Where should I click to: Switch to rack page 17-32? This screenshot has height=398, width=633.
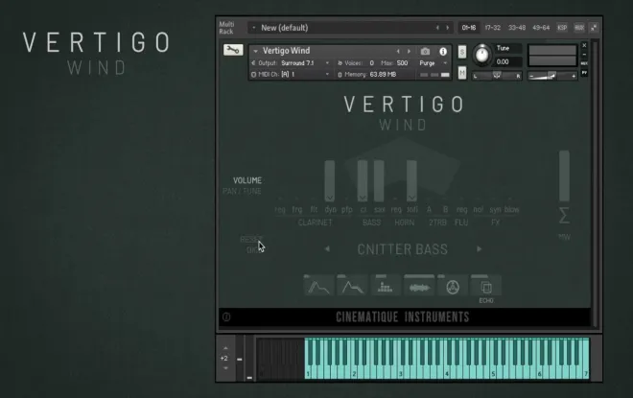click(x=493, y=28)
